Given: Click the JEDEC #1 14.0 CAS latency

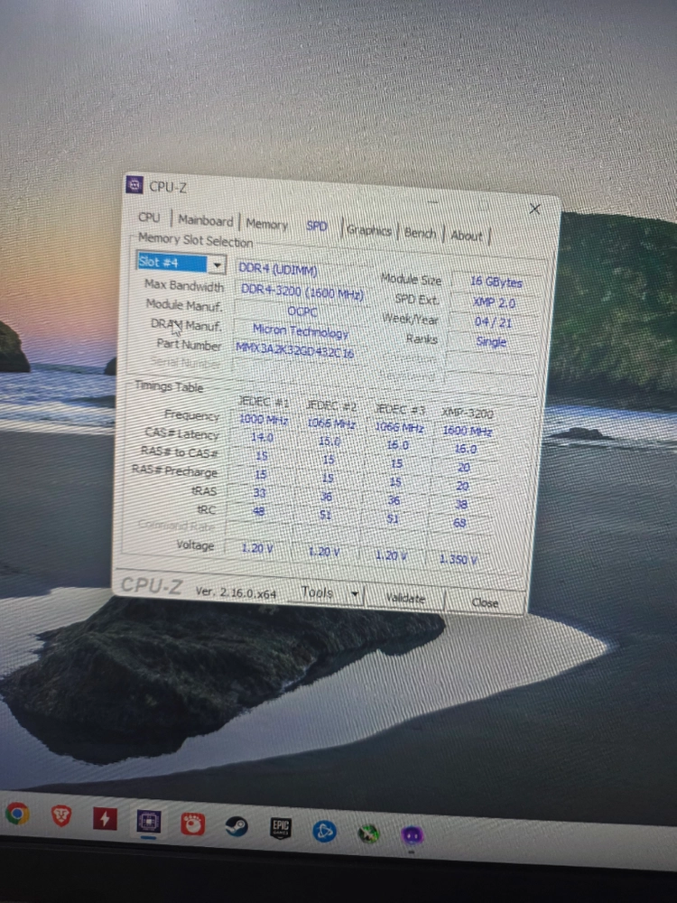Looking at the screenshot, I should pos(262,437).
